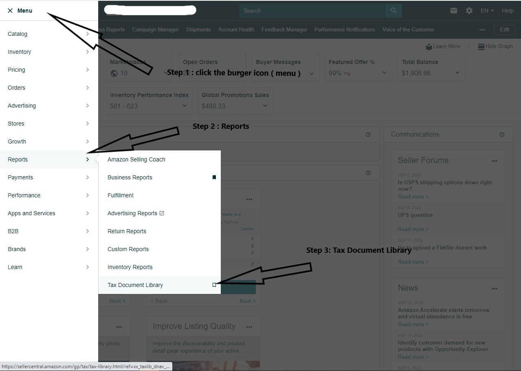Expand the Catalog menu chevron
The height and width of the screenshot is (371, 521).
coord(88,34)
